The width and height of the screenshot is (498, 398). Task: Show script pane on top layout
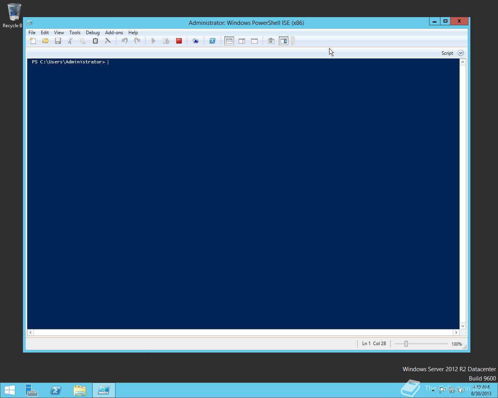click(x=229, y=41)
